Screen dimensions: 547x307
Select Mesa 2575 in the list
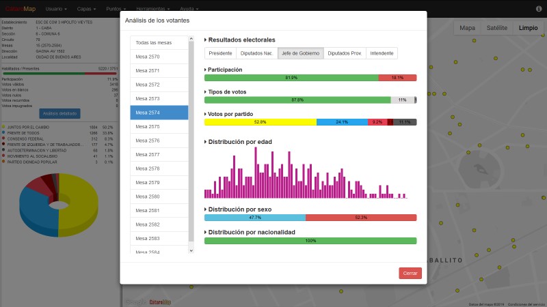159,126
